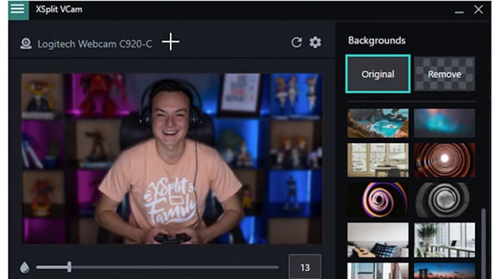
Task: Choose the teal nebula background thumbnail
Action: 444,123
